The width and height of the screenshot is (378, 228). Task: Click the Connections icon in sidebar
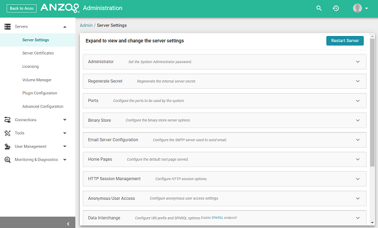[x=7, y=120]
